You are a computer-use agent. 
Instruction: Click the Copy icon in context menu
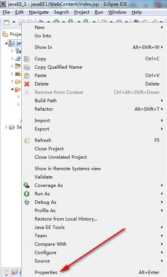point(27,59)
